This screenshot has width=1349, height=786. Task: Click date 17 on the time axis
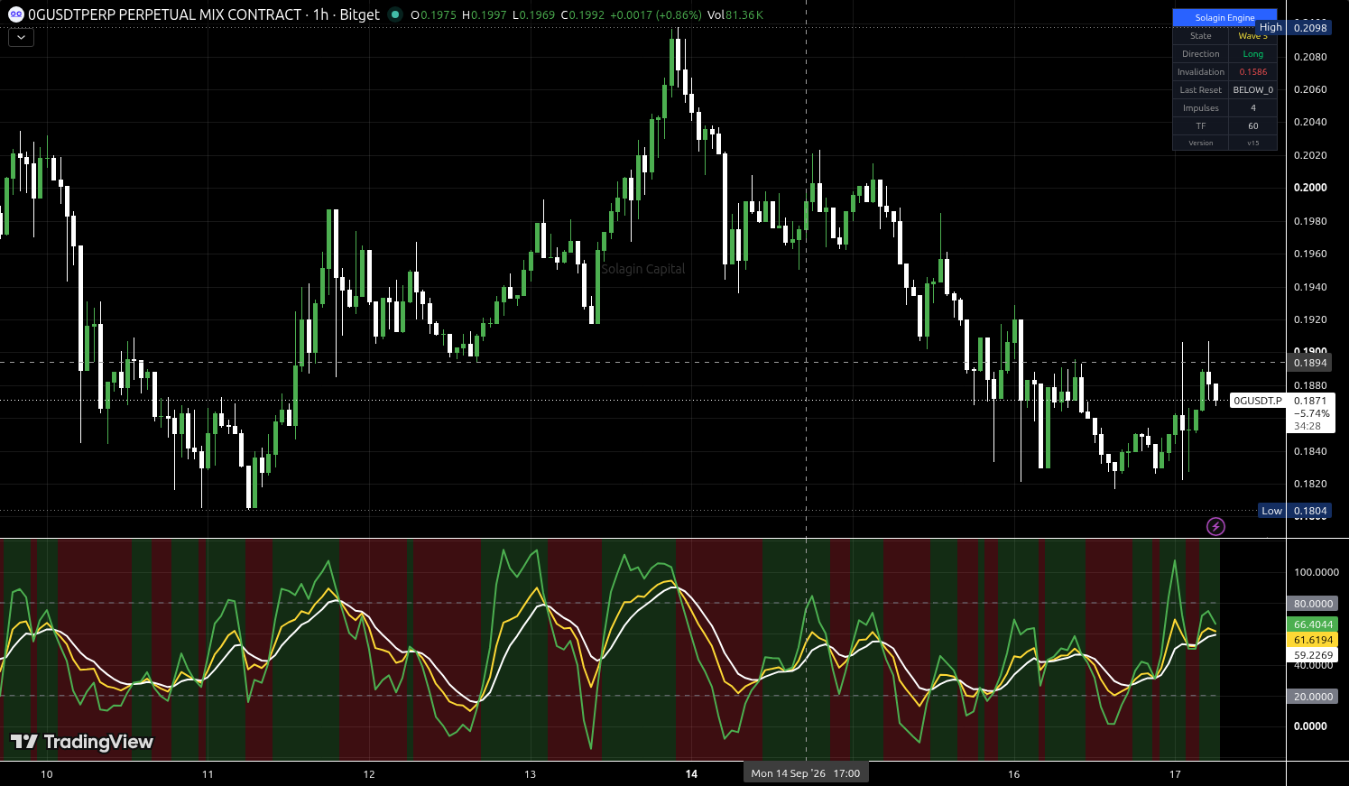1175,774
